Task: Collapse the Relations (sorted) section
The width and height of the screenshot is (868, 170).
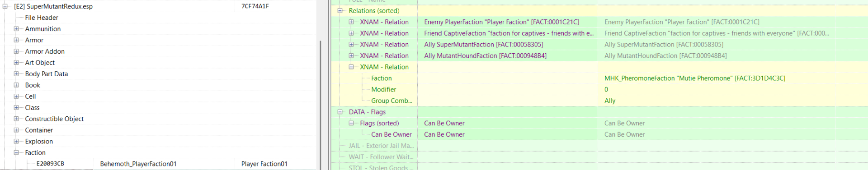Action: pos(340,11)
